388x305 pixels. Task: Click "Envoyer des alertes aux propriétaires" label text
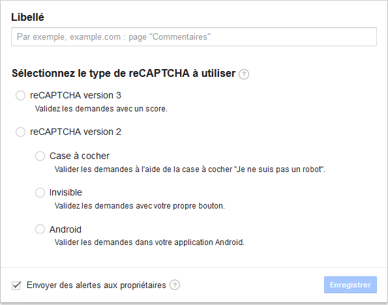(97, 285)
